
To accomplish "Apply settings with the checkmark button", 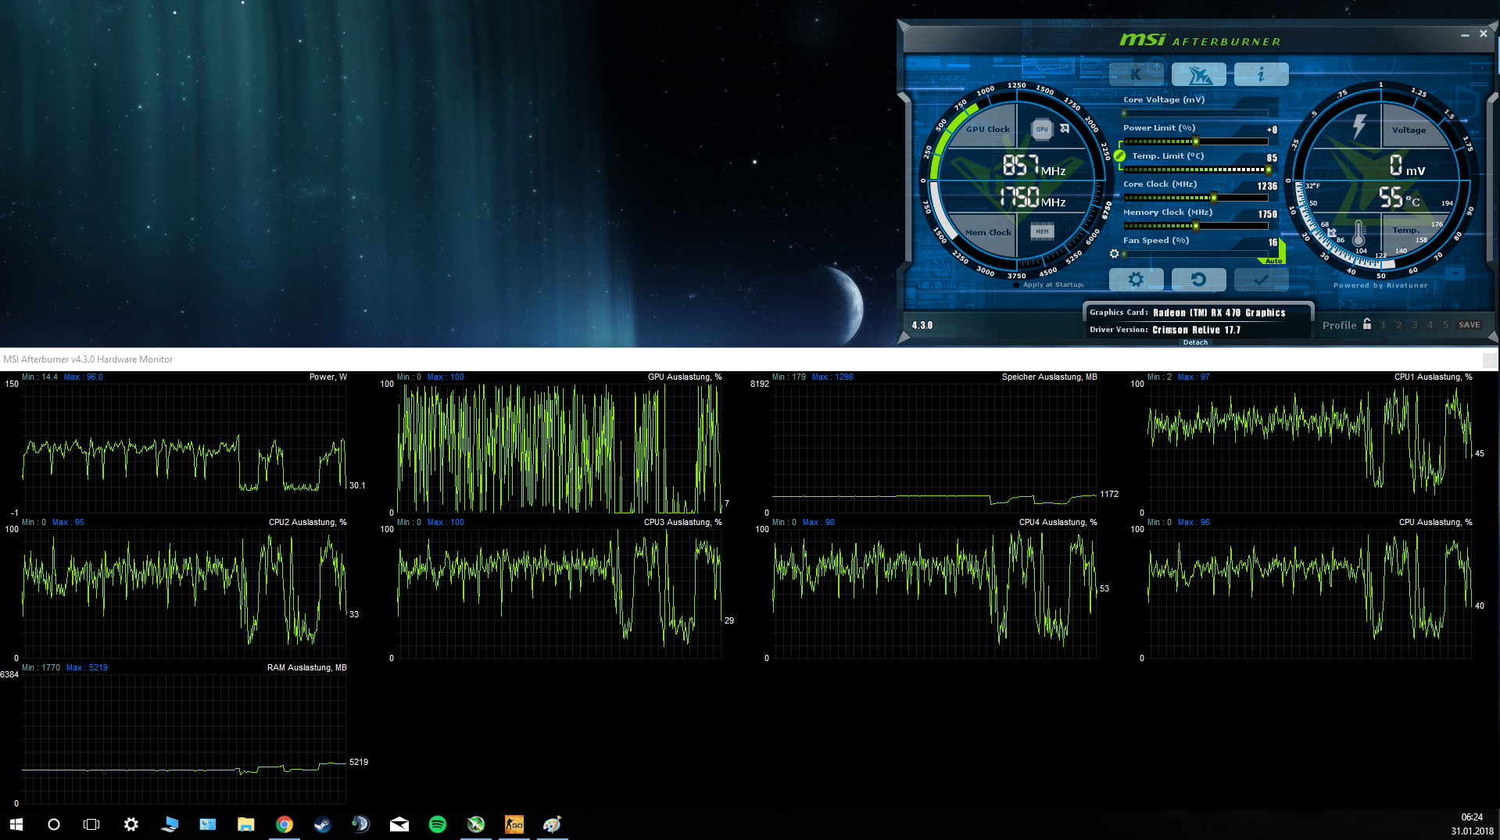I will click(x=1261, y=279).
